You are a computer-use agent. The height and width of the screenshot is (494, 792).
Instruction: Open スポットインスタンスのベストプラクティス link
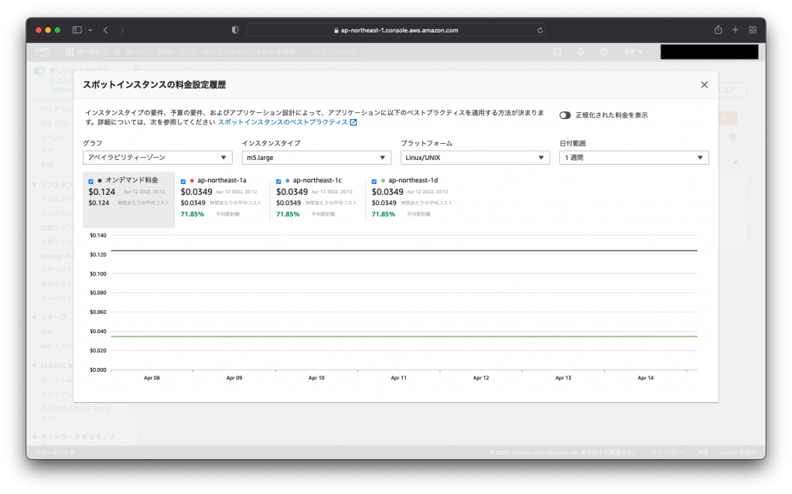click(288, 122)
